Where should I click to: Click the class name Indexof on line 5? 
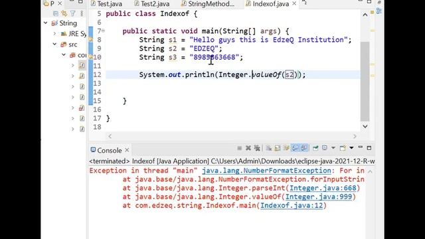175,13
